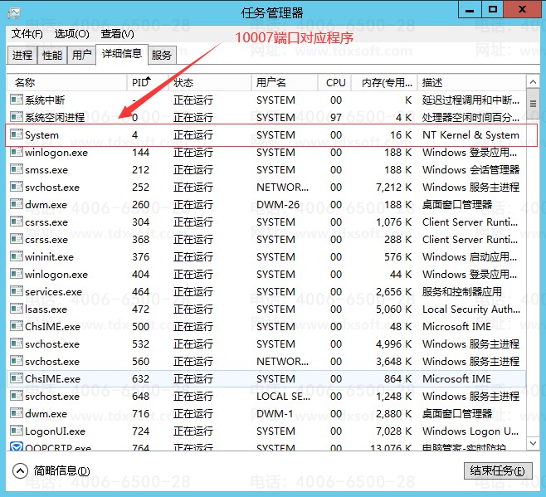Sort processes by PID column header
Screen dimensions: 546x497
139,82
